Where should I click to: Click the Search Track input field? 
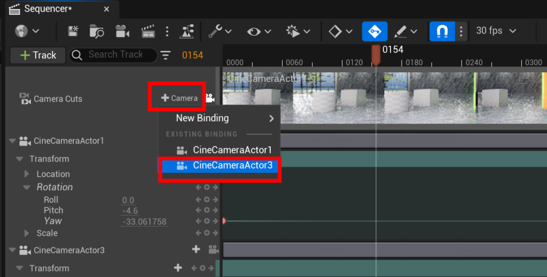[113, 55]
